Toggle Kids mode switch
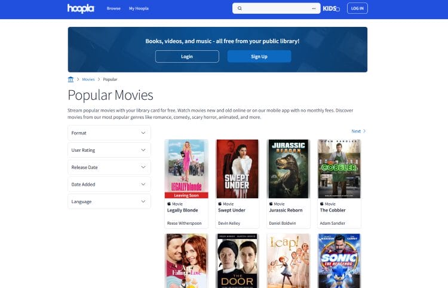 (331, 8)
